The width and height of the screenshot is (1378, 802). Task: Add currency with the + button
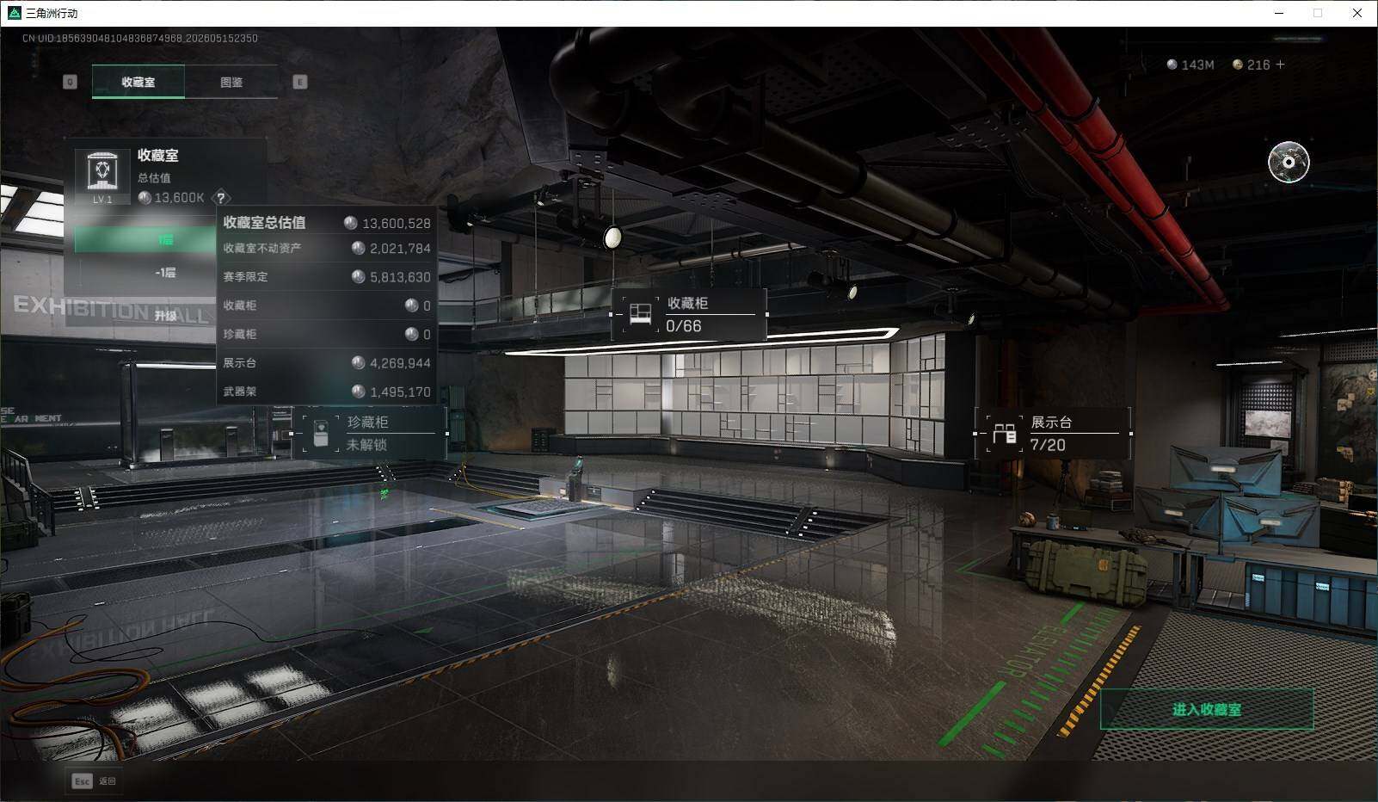click(1280, 65)
